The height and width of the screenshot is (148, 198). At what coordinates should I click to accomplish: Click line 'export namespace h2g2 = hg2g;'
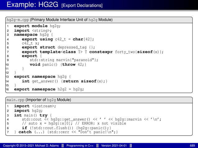coord(49,89)
